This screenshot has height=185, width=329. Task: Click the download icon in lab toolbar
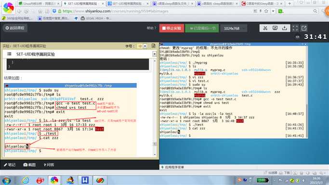285,28
